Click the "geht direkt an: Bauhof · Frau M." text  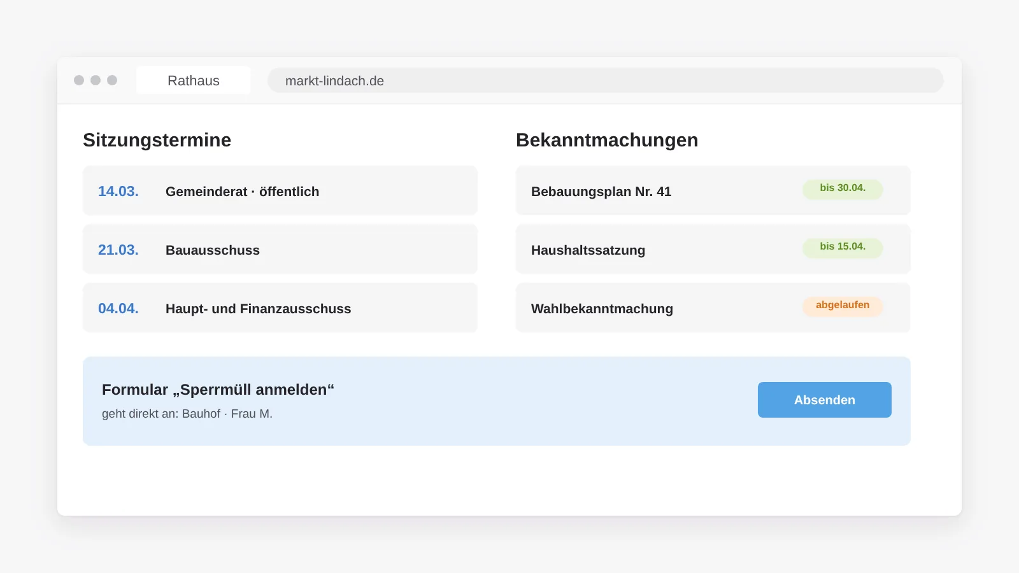[x=187, y=414]
